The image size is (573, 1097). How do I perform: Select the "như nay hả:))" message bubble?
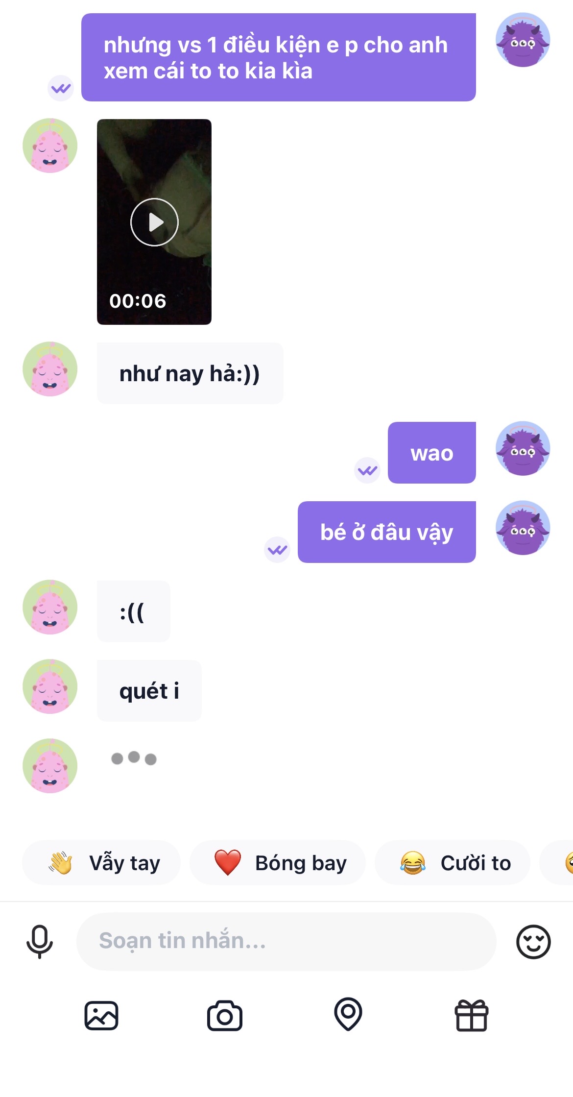190,373
